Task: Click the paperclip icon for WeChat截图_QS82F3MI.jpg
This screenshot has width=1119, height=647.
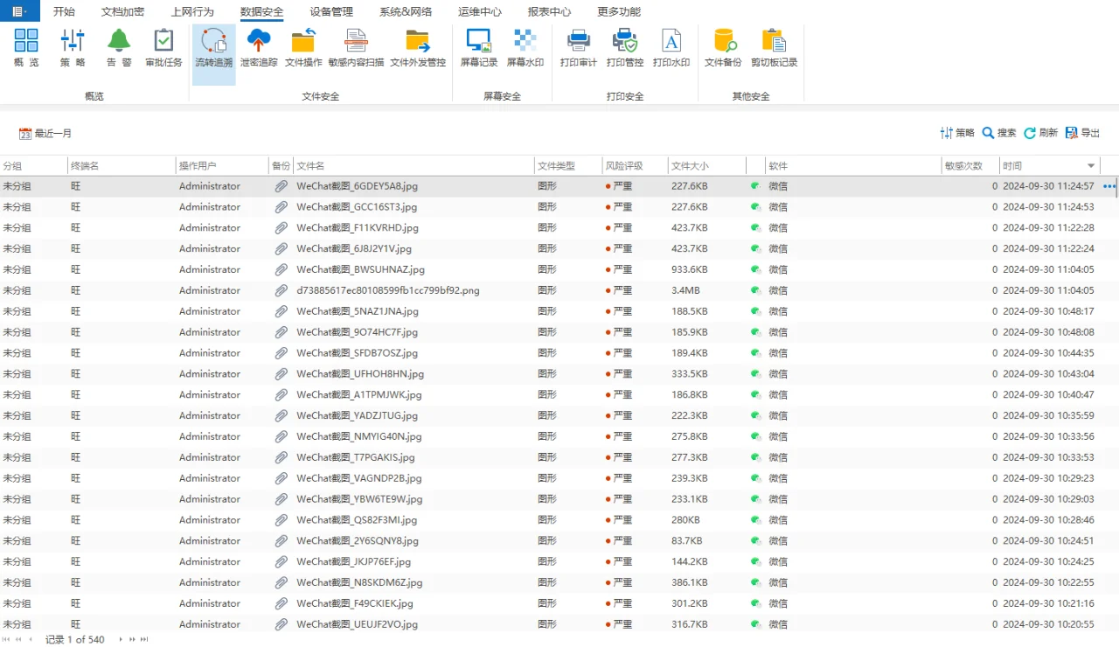Action: point(281,520)
